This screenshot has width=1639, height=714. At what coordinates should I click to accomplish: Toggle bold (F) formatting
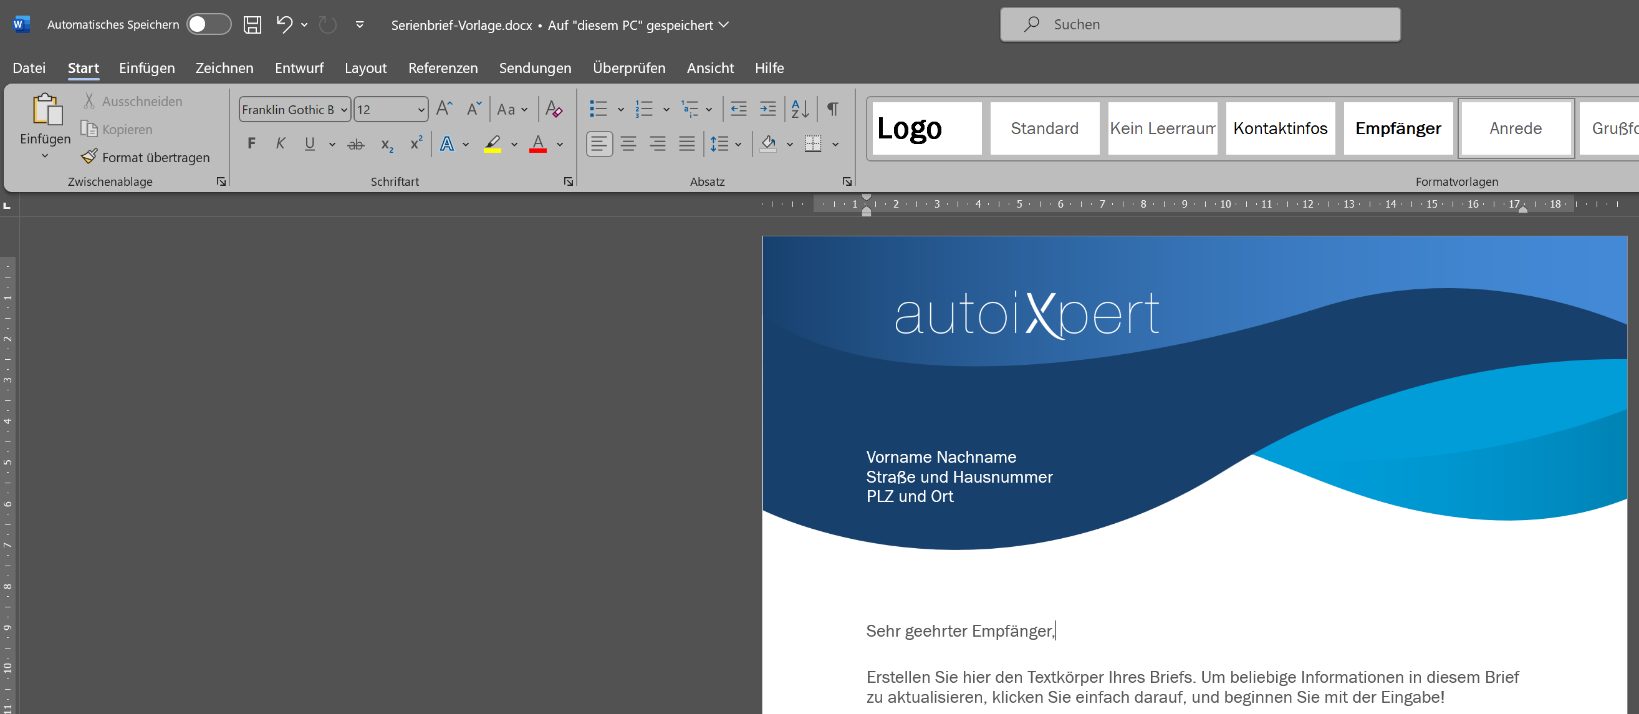click(251, 144)
